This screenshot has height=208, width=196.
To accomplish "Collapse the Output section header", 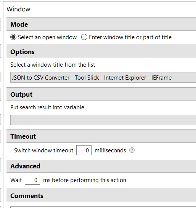I will (x=101, y=94).
